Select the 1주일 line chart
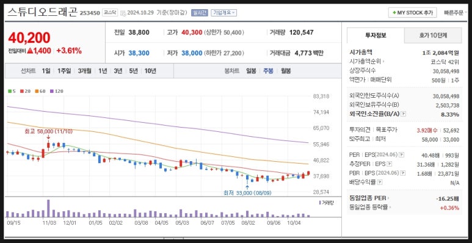The width and height of the screenshot is (472, 243). 64,71
